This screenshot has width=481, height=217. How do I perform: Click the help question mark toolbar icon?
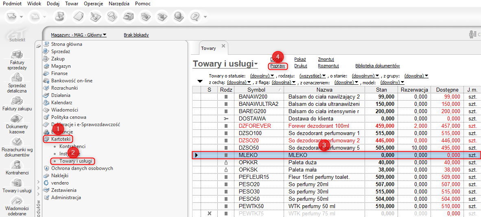[x=195, y=17]
